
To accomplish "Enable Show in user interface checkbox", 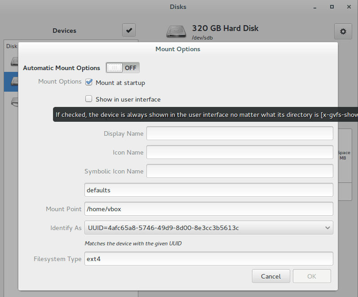I will [89, 99].
